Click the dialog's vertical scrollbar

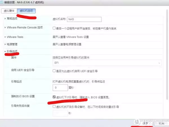[167, 55]
